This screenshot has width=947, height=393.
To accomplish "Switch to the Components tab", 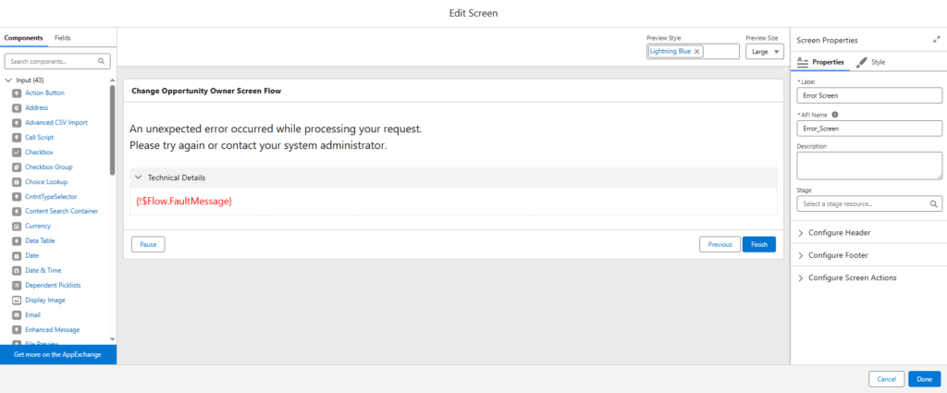I will coord(23,37).
